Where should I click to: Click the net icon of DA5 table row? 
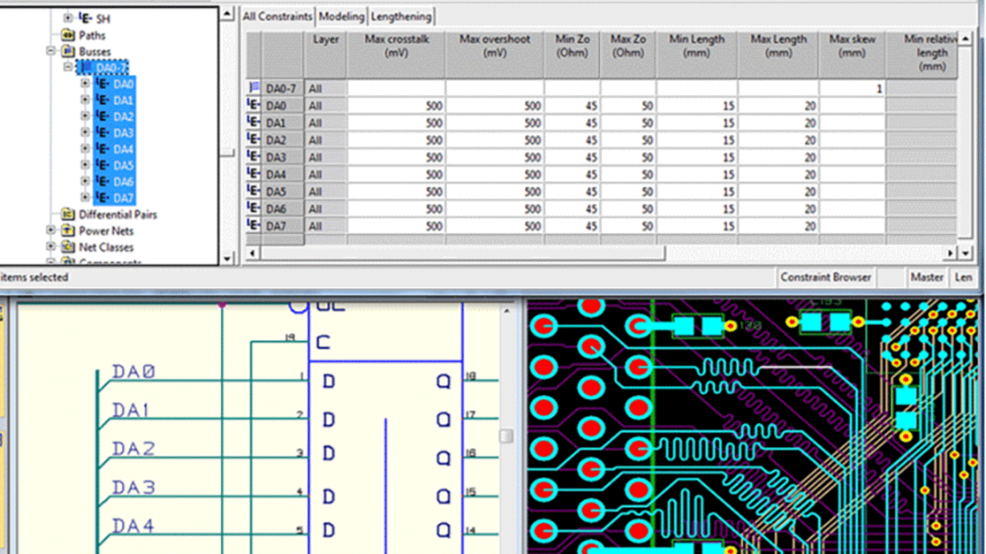click(254, 191)
